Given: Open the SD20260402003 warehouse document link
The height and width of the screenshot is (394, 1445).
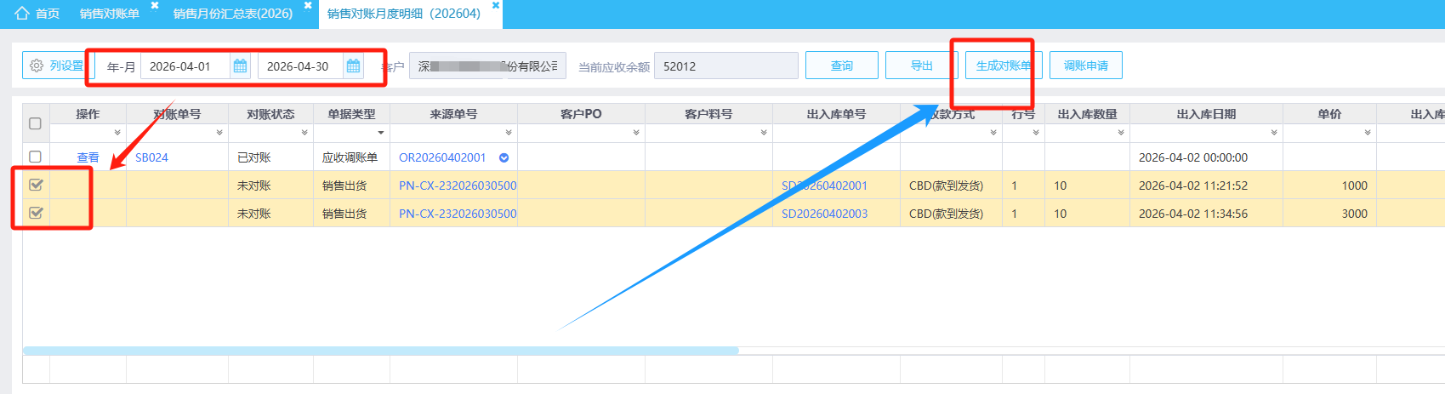Looking at the screenshot, I should (824, 214).
